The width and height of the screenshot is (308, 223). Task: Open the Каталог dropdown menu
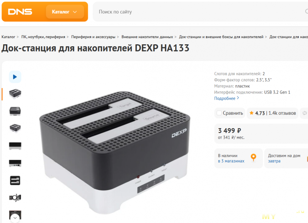65,12
